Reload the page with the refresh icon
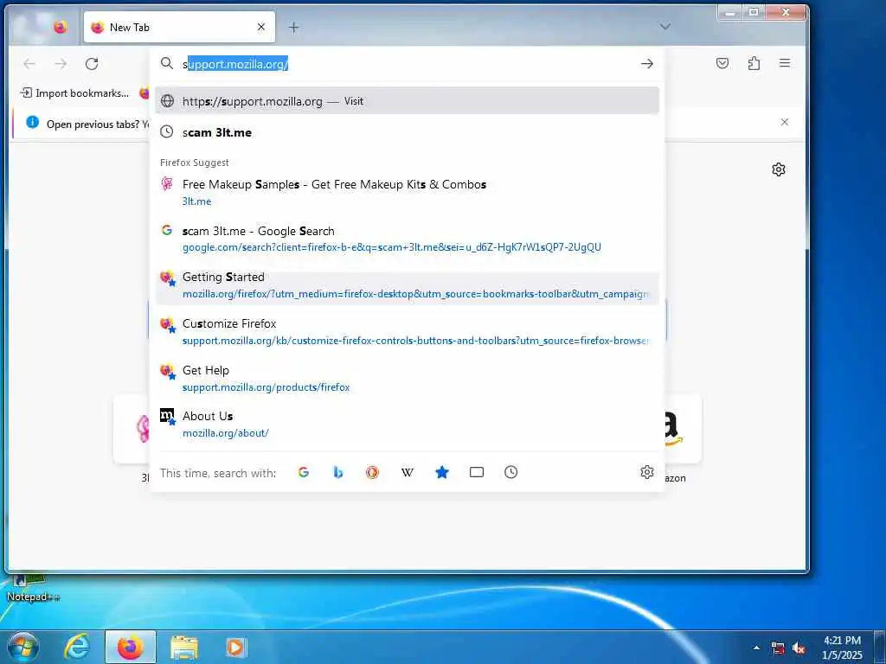Viewport: 886px width, 664px height. click(x=92, y=64)
